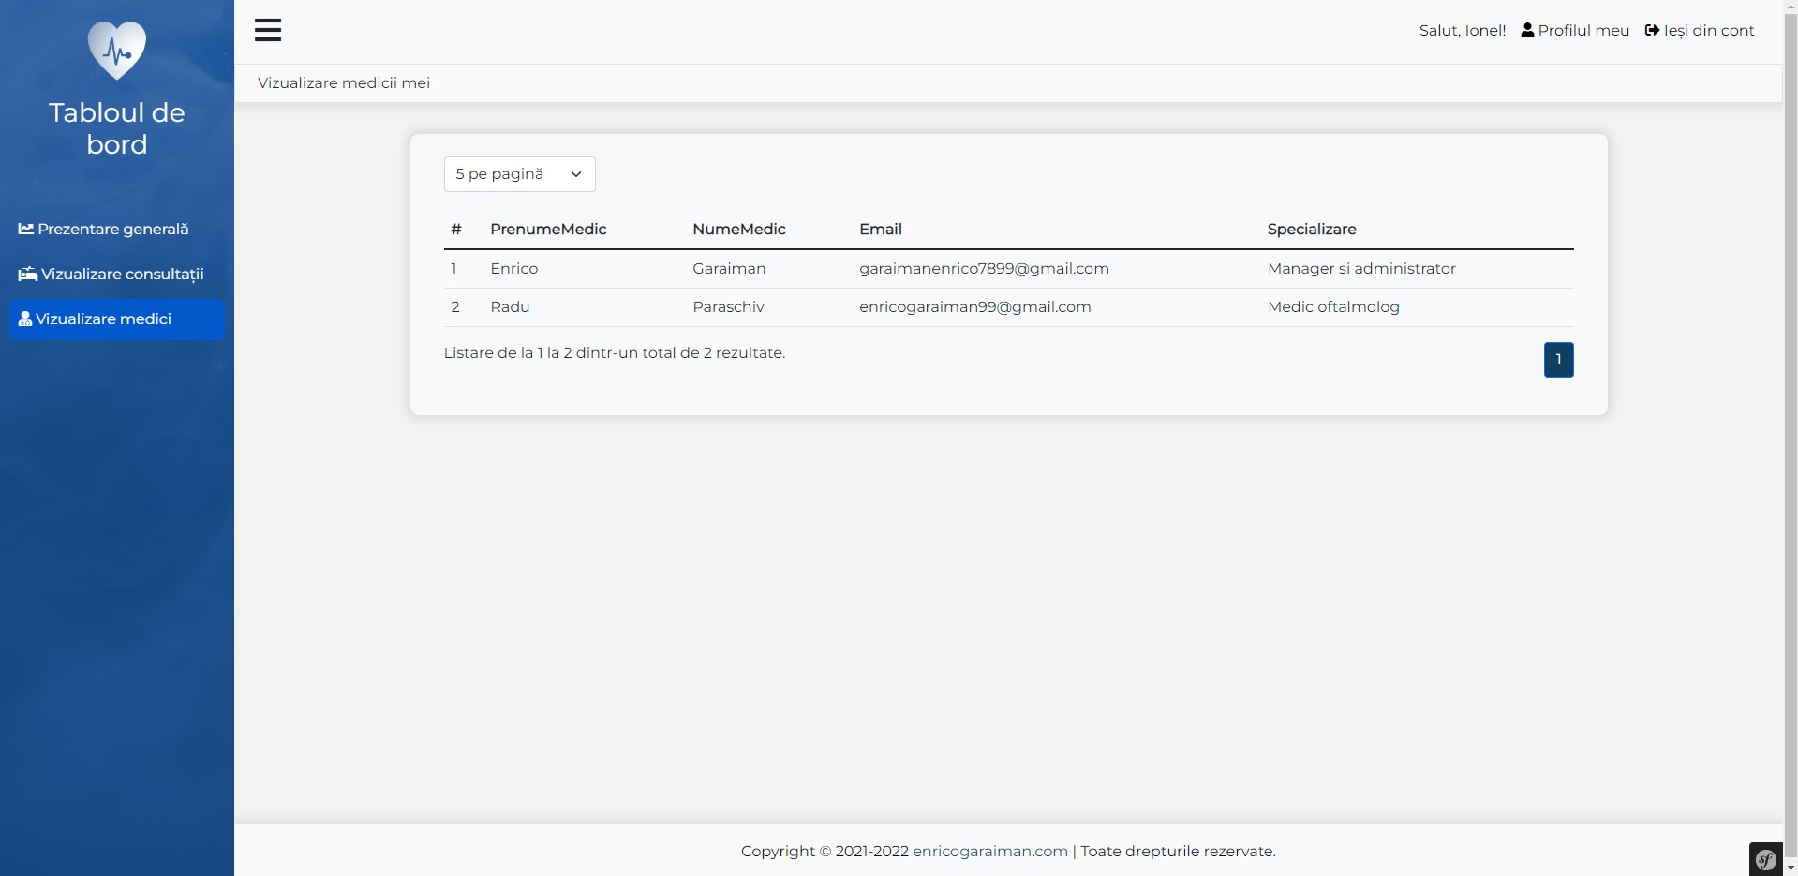Viewport: 1798px width, 876px height.
Task: Click the bed icon next to Vizualizare consultații
Action: coord(27,274)
